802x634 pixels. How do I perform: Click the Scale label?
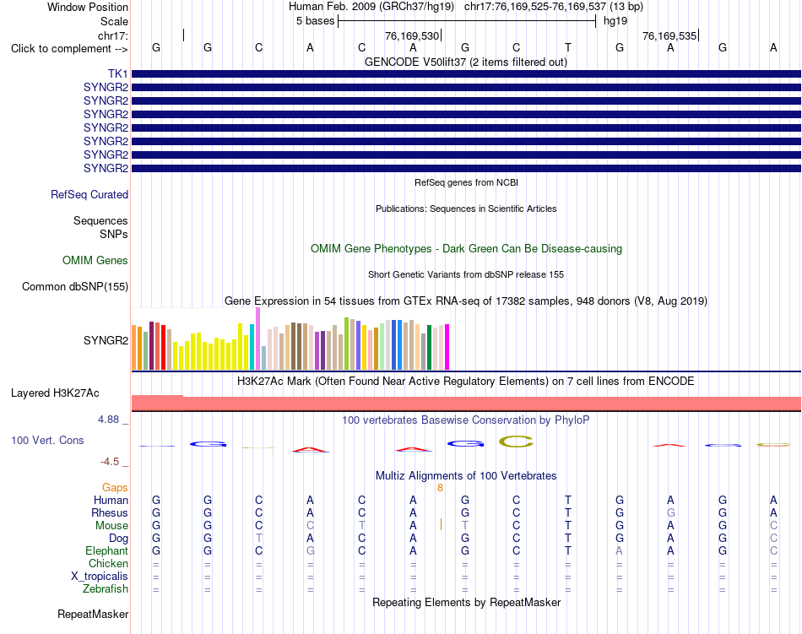(x=114, y=21)
